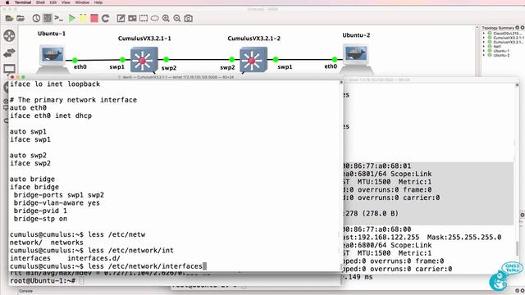
Task: Open the Edit menu
Action: 53,2
